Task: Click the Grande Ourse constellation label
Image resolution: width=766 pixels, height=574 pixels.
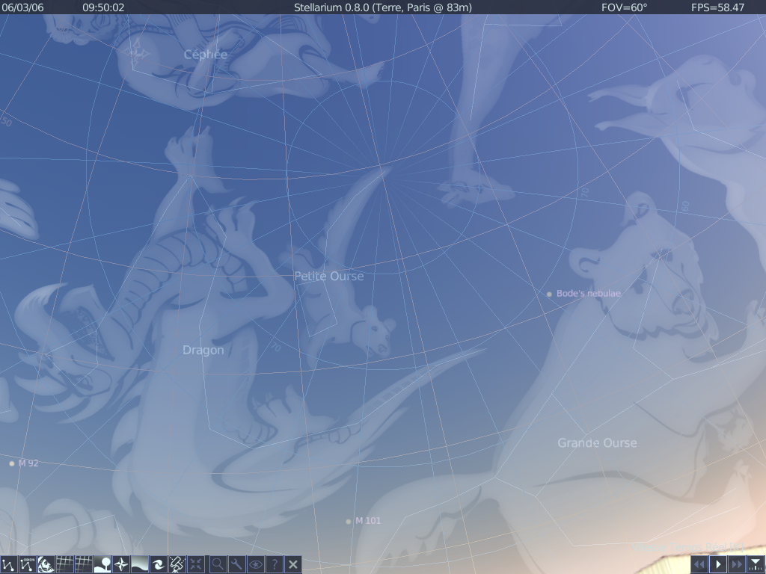Action: point(597,442)
